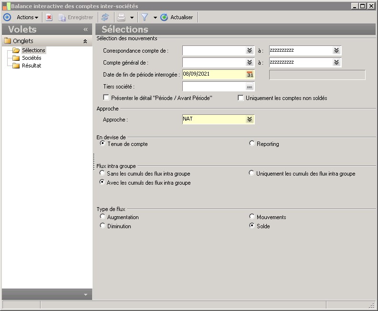Open the Sociétés tab in tree
378x311 pixels.
pyautogui.click(x=31, y=58)
